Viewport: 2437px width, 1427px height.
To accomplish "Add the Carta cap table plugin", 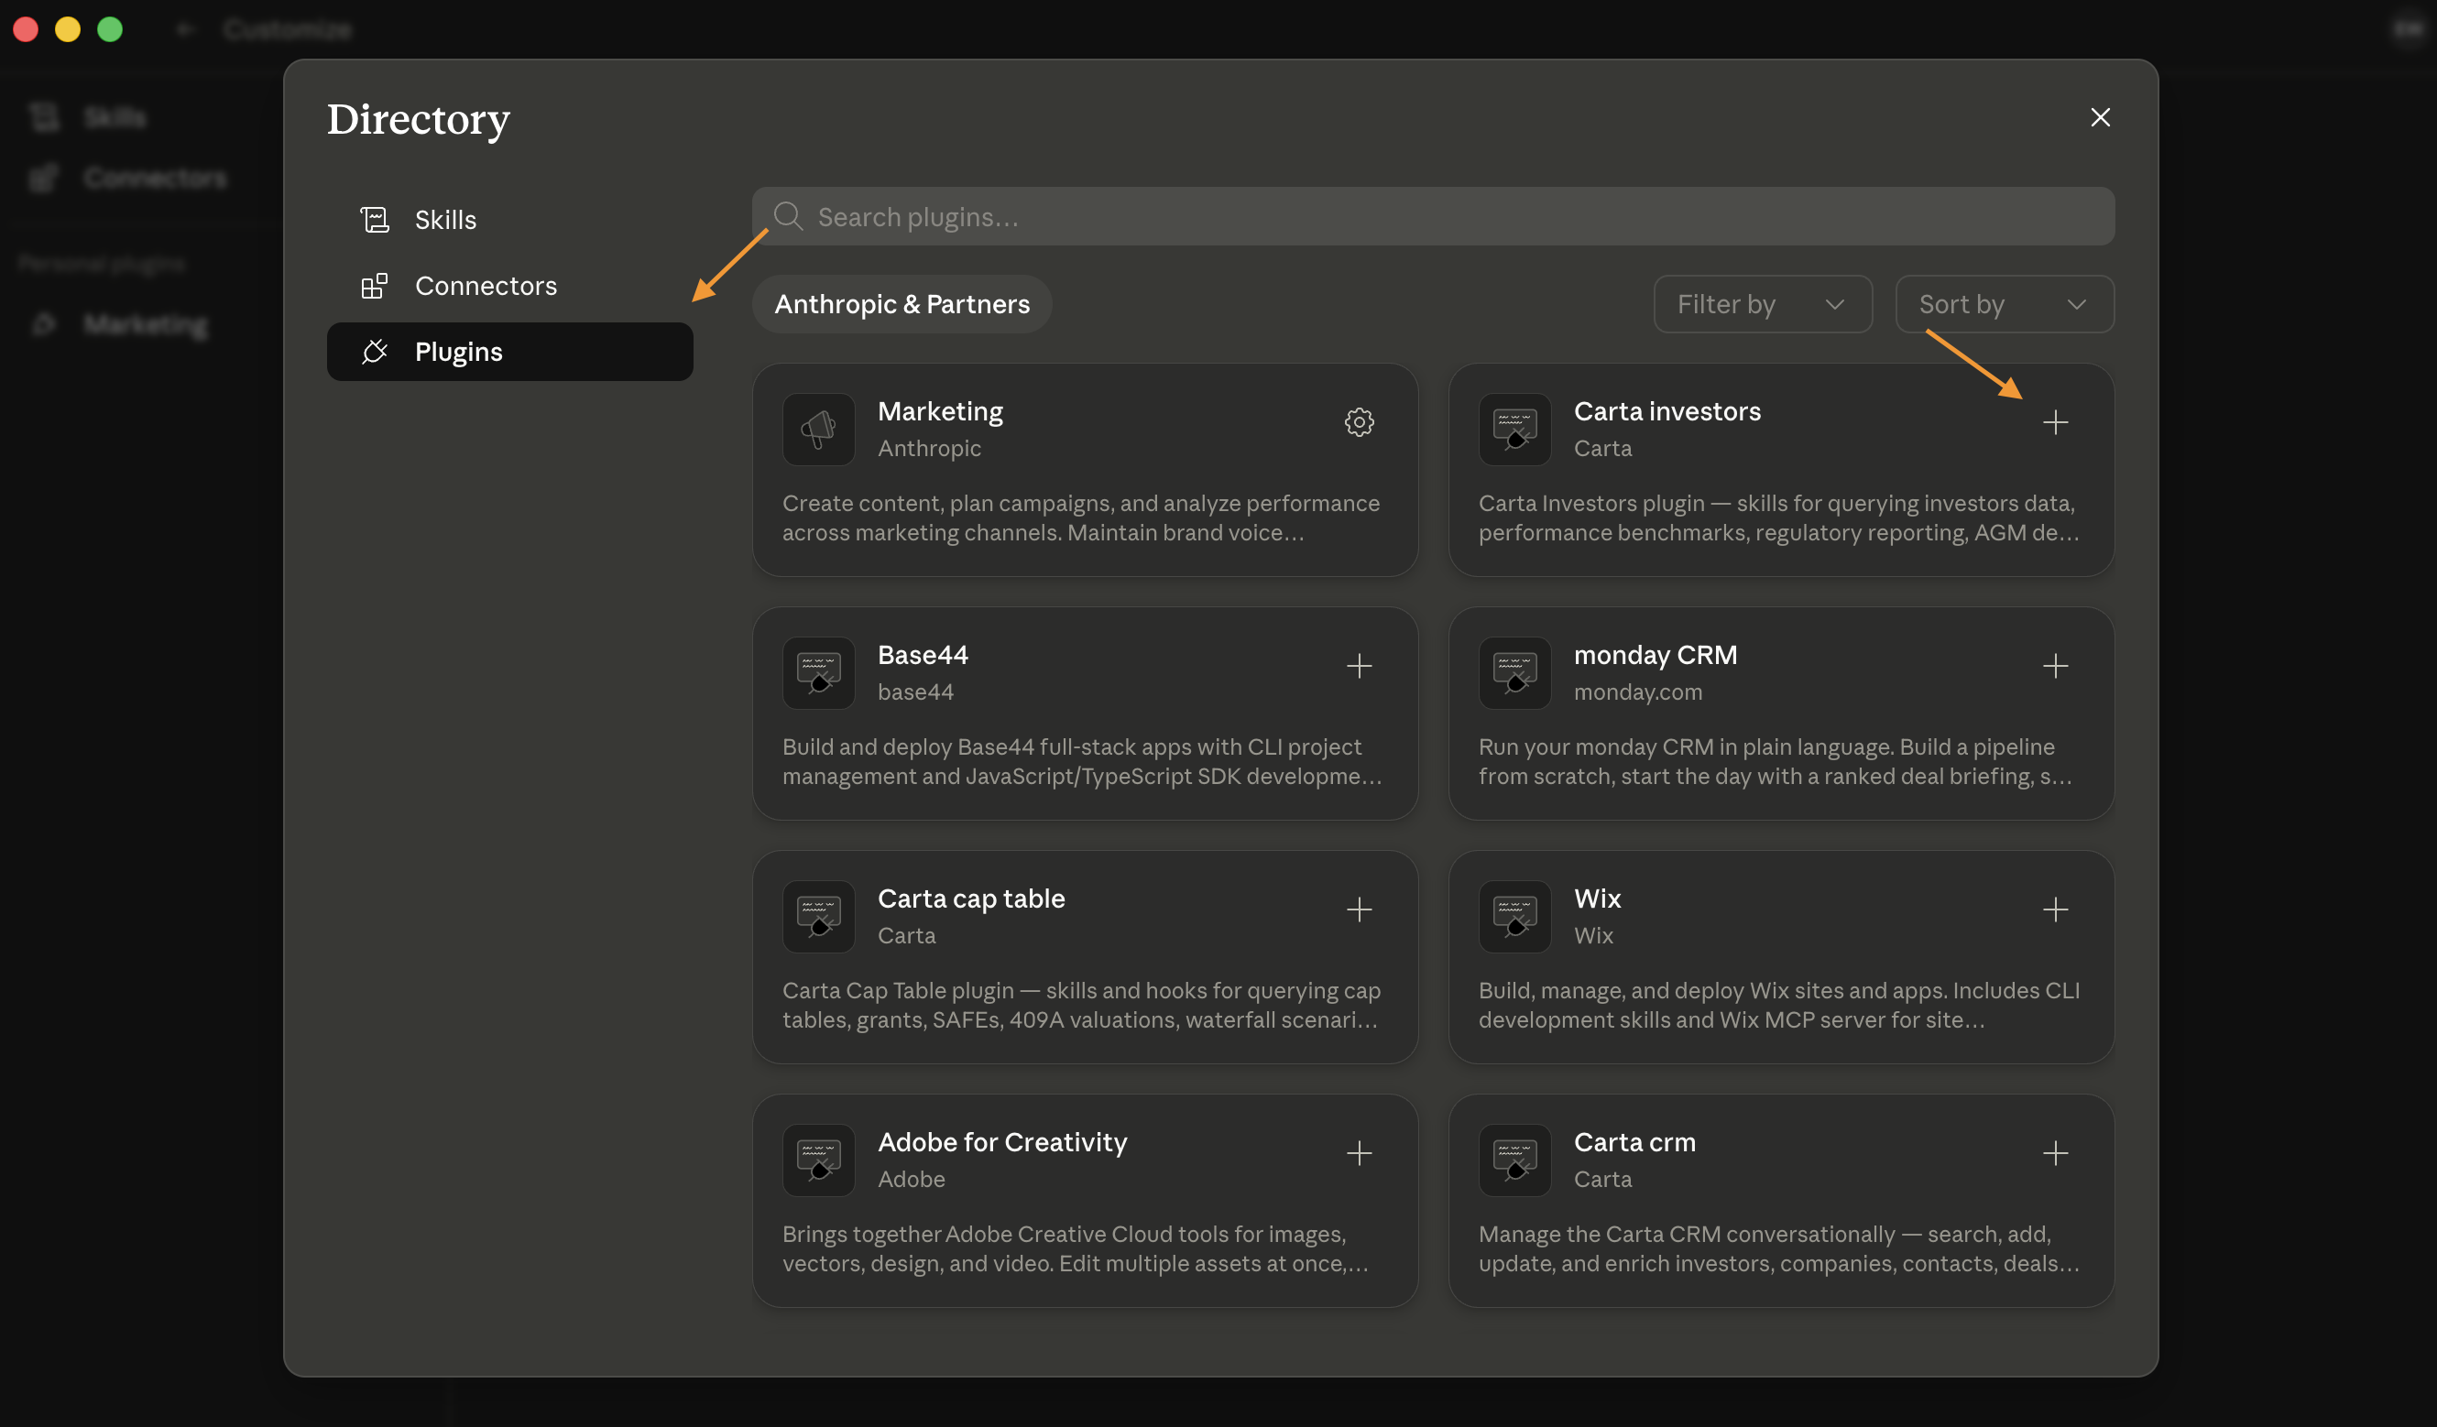I will point(1359,909).
